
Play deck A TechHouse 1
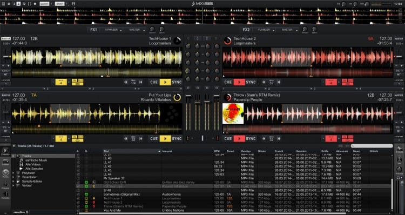(165, 82)
